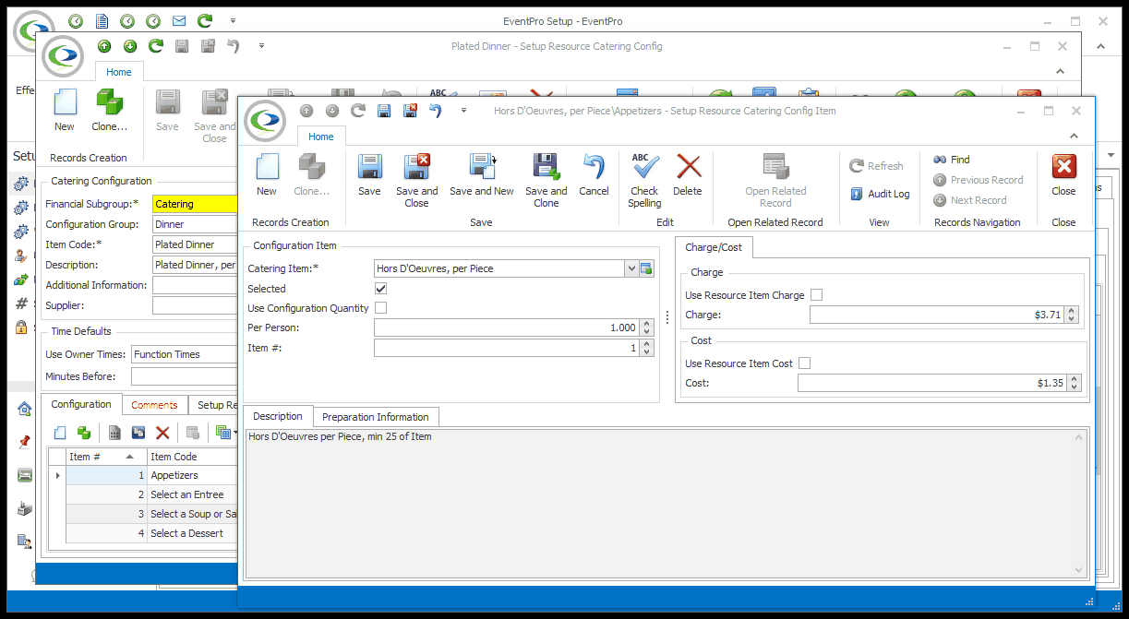
Task: Expand the Appetizers row indicator arrow
Action: tap(57, 476)
